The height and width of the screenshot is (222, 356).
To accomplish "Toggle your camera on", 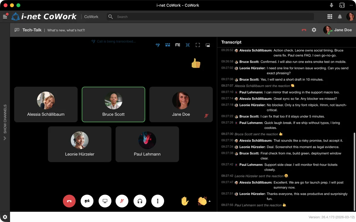I will [87, 201].
